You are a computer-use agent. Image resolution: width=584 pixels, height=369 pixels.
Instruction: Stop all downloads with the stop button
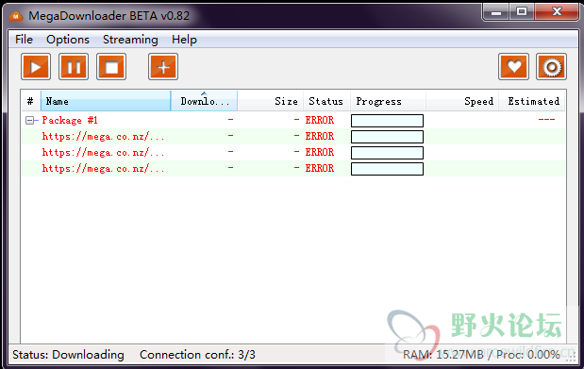tap(111, 67)
